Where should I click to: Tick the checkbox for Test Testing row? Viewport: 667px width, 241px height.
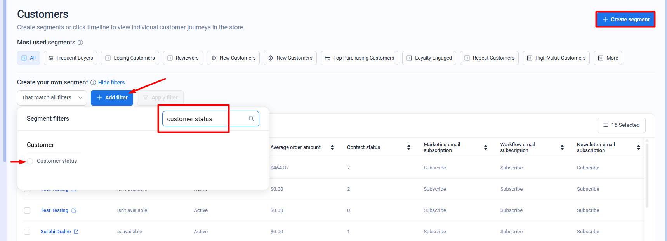tap(27, 210)
